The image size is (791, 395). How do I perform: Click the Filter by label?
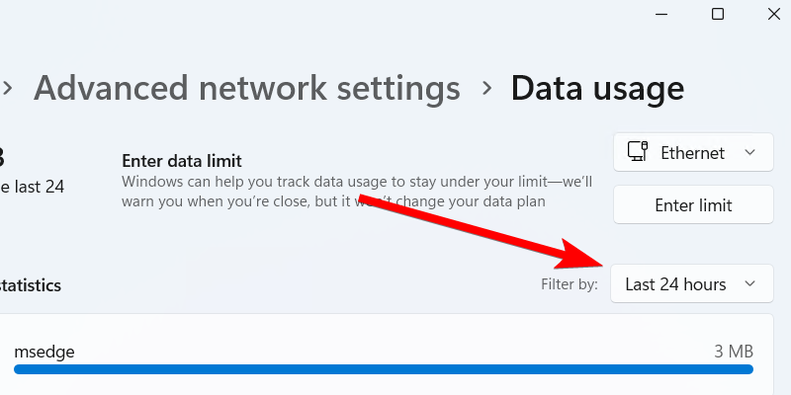569,285
